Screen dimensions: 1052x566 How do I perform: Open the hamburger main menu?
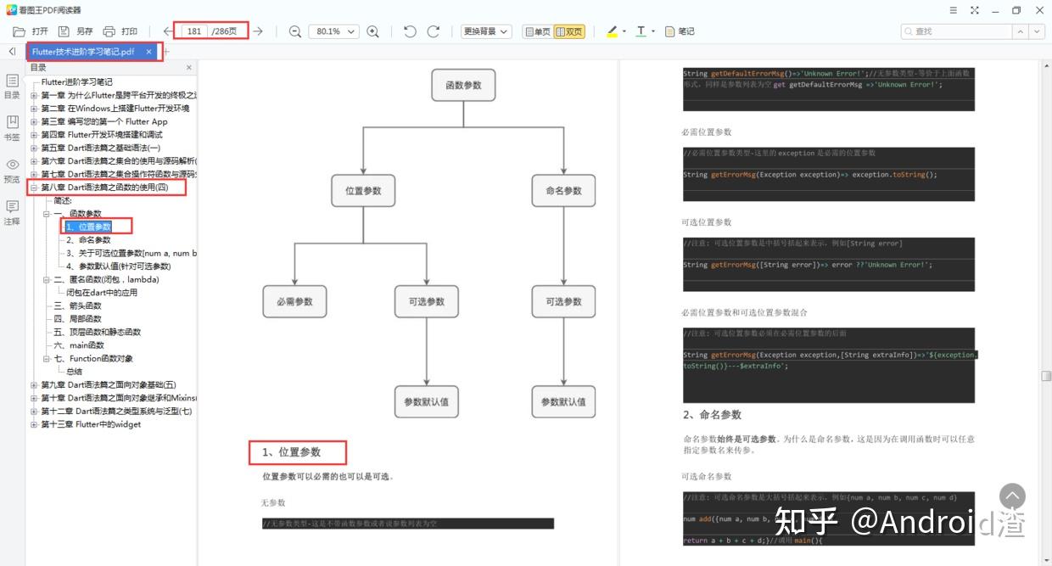pos(953,10)
